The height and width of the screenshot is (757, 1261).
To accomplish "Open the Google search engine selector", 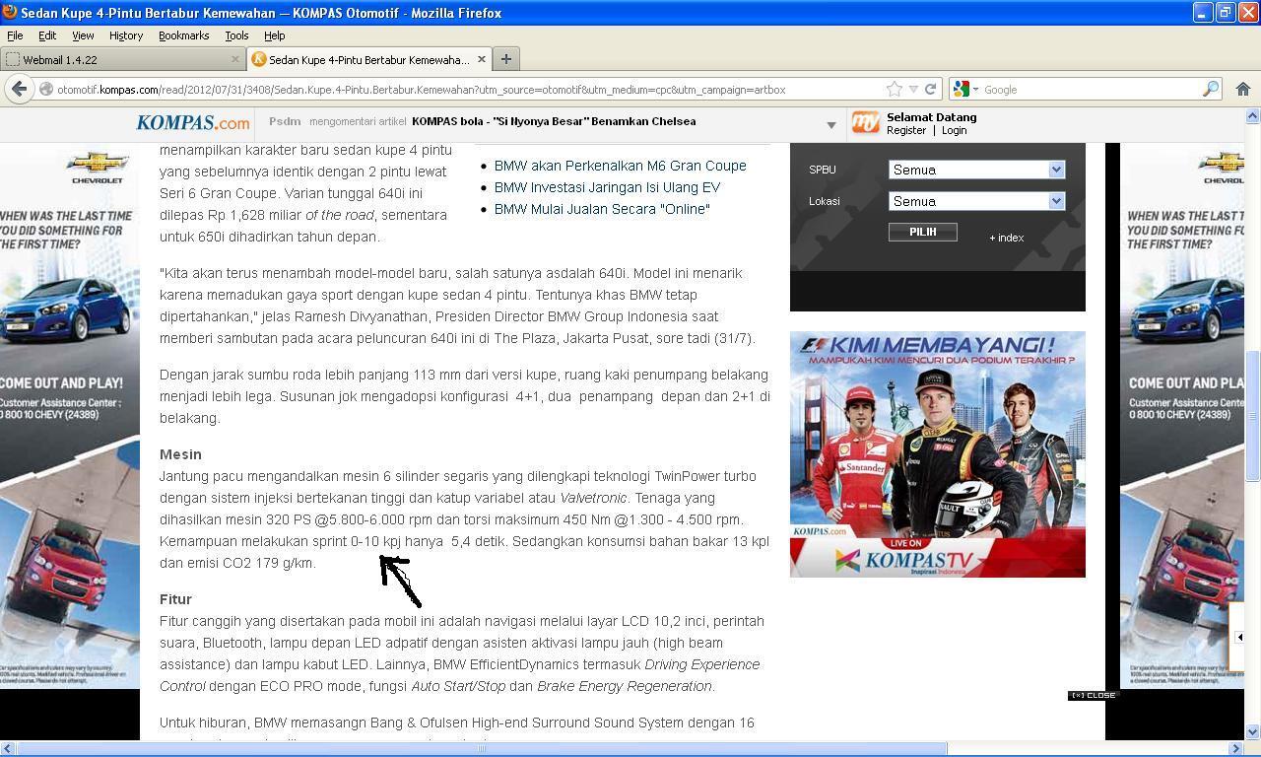I will point(965,89).
